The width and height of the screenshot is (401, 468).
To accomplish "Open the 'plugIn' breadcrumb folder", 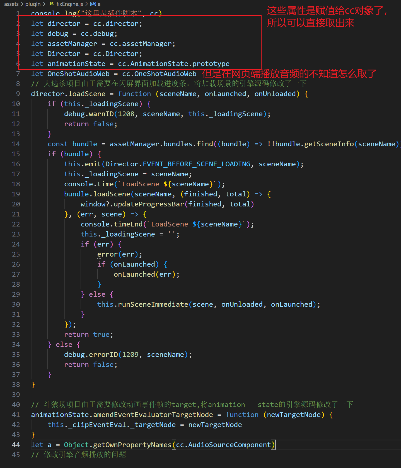I will [x=33, y=4].
